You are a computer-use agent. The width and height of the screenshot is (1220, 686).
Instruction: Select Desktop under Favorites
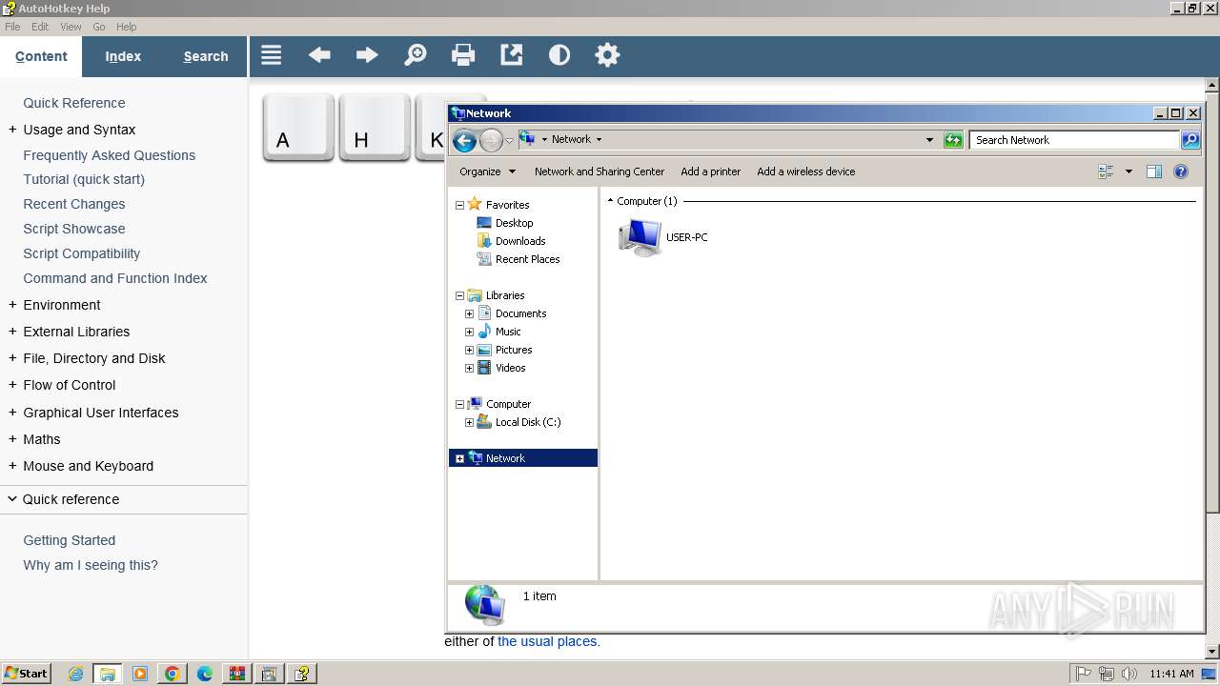[x=514, y=223]
